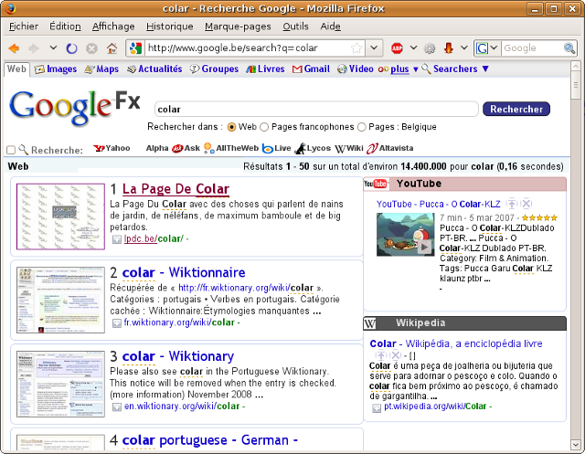Click the stop loading button
The height and width of the screenshot is (454, 585).
click(91, 48)
